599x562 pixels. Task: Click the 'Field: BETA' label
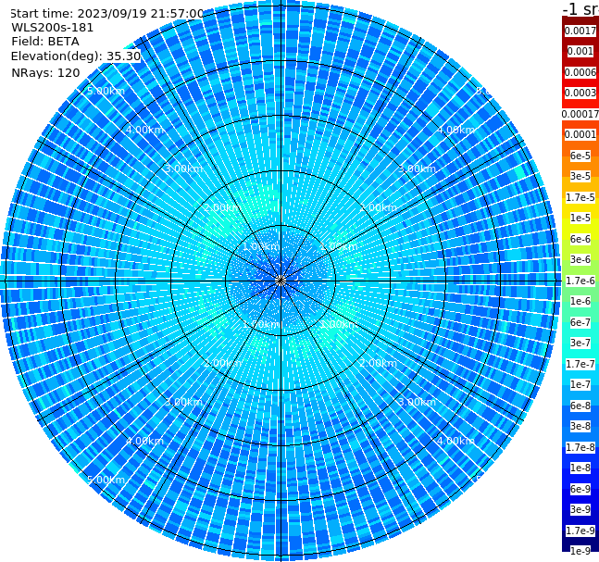45,42
